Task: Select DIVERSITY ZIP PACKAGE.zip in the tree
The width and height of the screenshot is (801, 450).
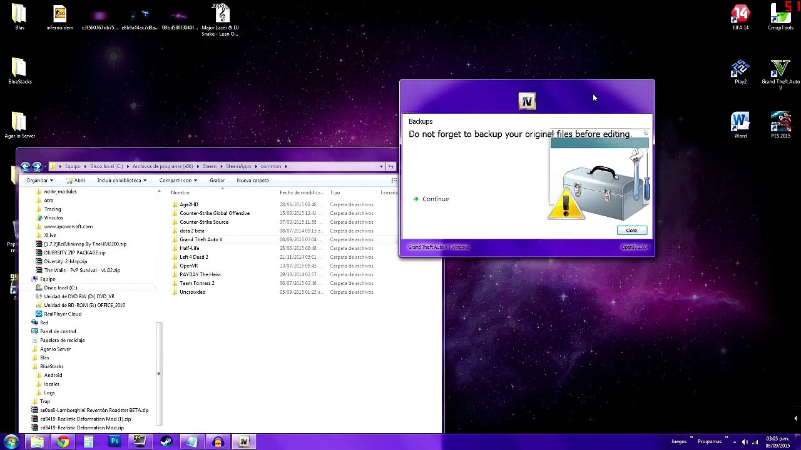Action: [x=74, y=252]
